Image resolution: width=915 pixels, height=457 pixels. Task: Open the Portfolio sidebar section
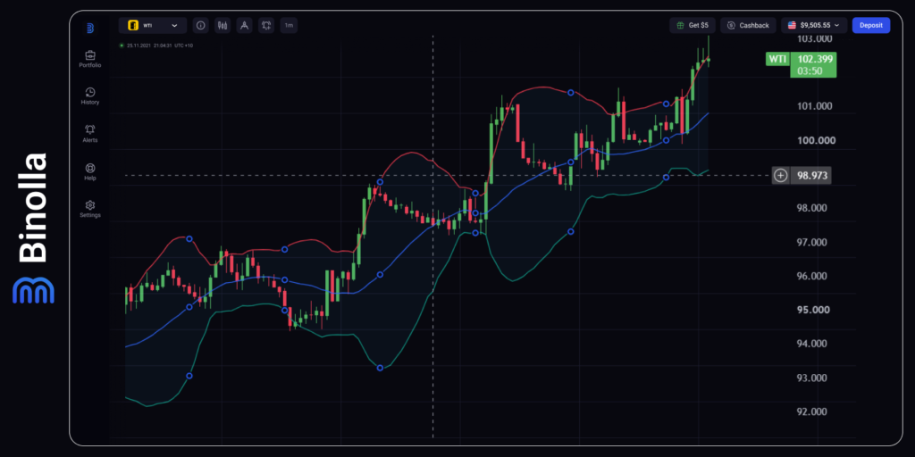coord(90,60)
